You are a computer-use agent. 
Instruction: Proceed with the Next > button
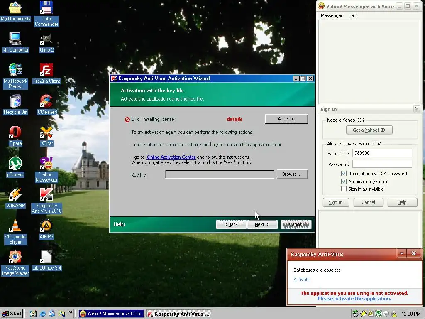click(262, 224)
